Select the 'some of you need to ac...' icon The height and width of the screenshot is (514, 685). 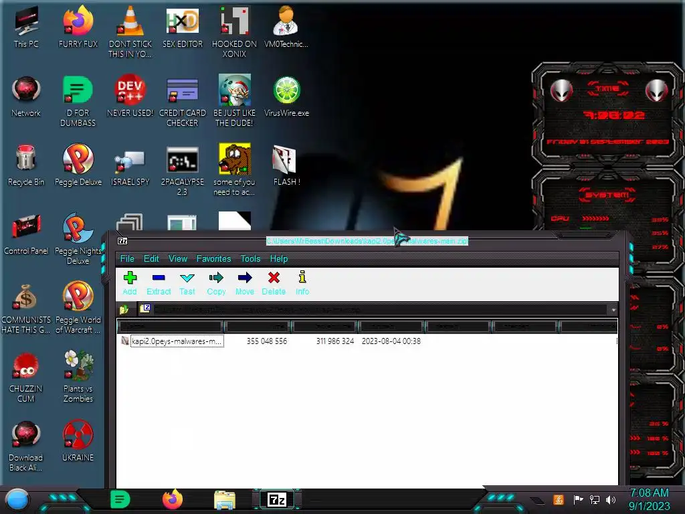click(235, 169)
